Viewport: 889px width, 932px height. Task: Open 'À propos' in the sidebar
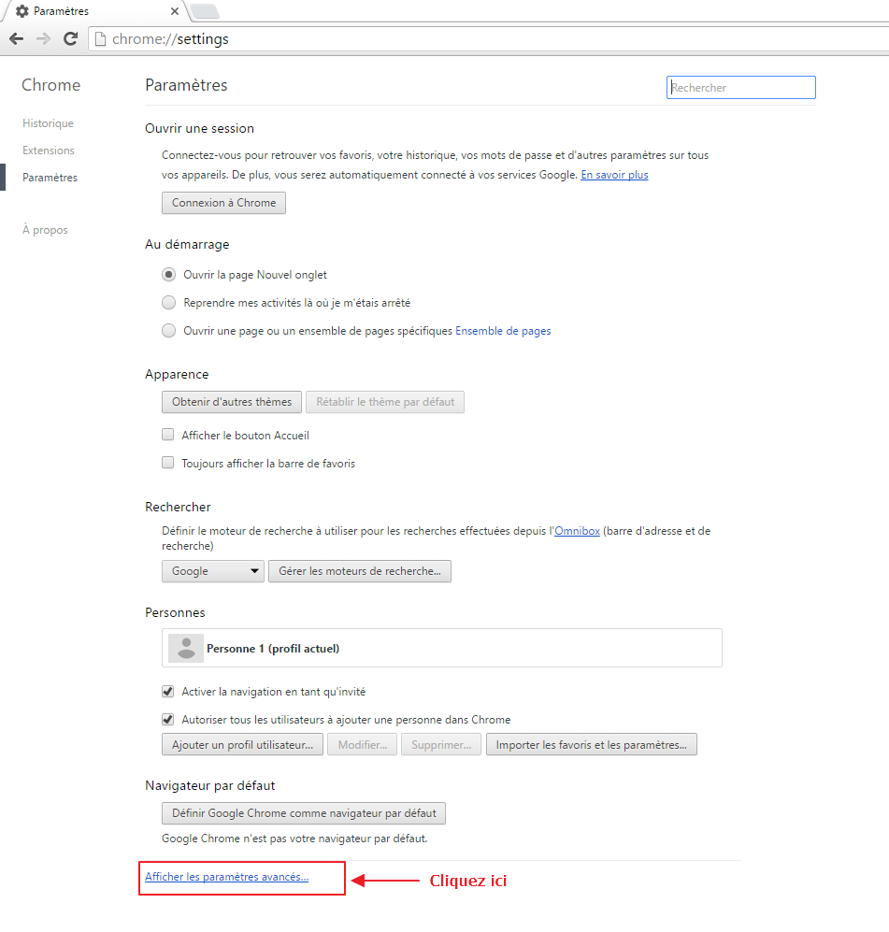45,230
